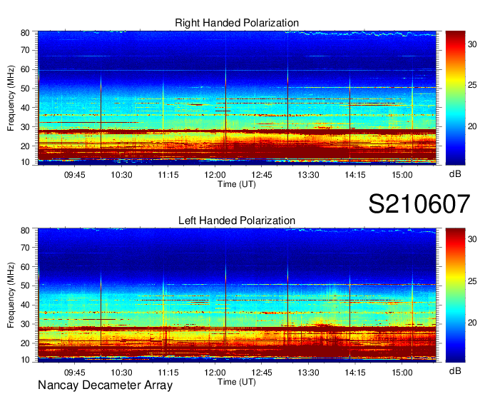This screenshot has height=394, width=485.
Task: Click the 10:30 tick under the Right Handed plot
Action: click(x=121, y=175)
